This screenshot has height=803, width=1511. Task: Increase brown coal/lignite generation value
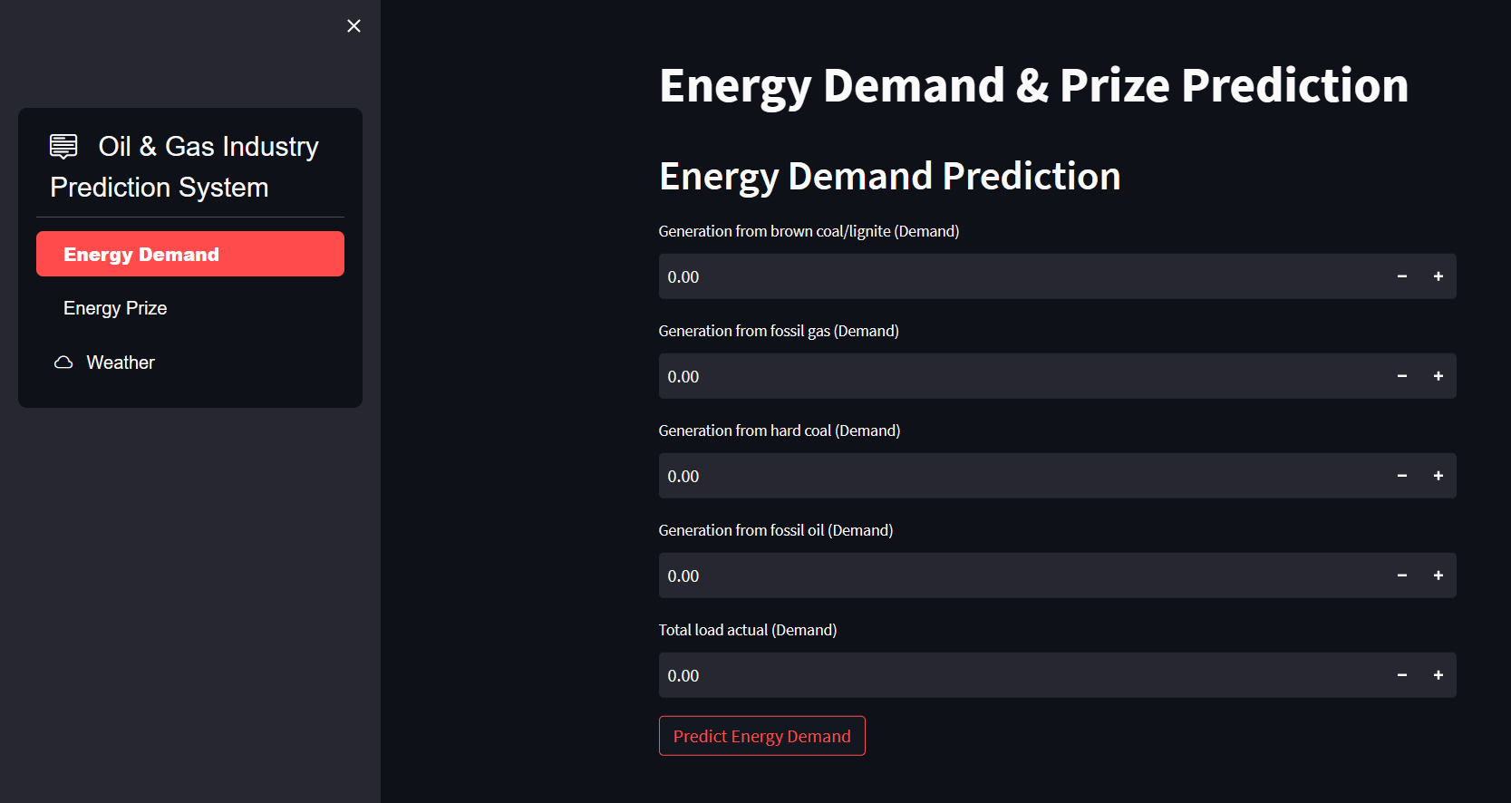pos(1438,276)
